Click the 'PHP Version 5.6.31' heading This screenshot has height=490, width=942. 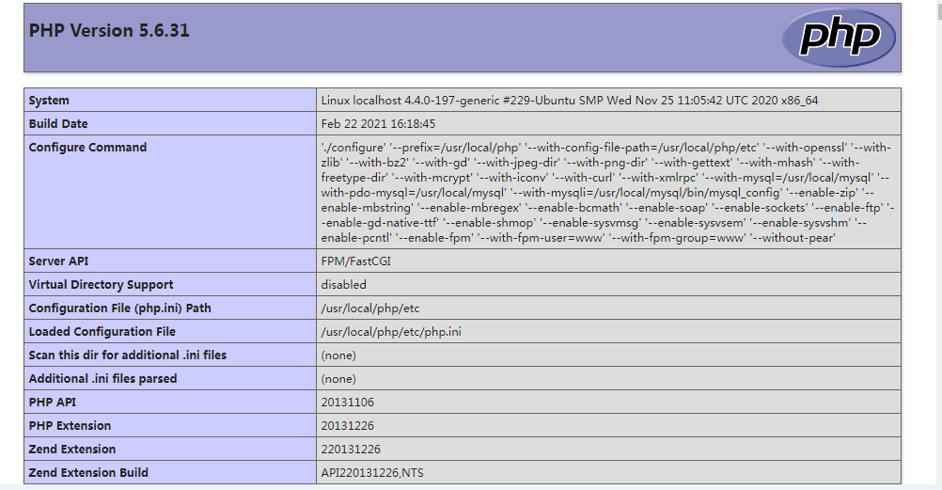(109, 31)
